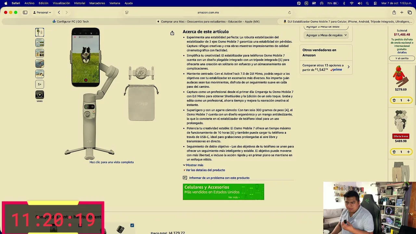Viewport: 416px width, 234px height.
Task: Click the amazon.com.mx address bar
Action: point(208,12)
